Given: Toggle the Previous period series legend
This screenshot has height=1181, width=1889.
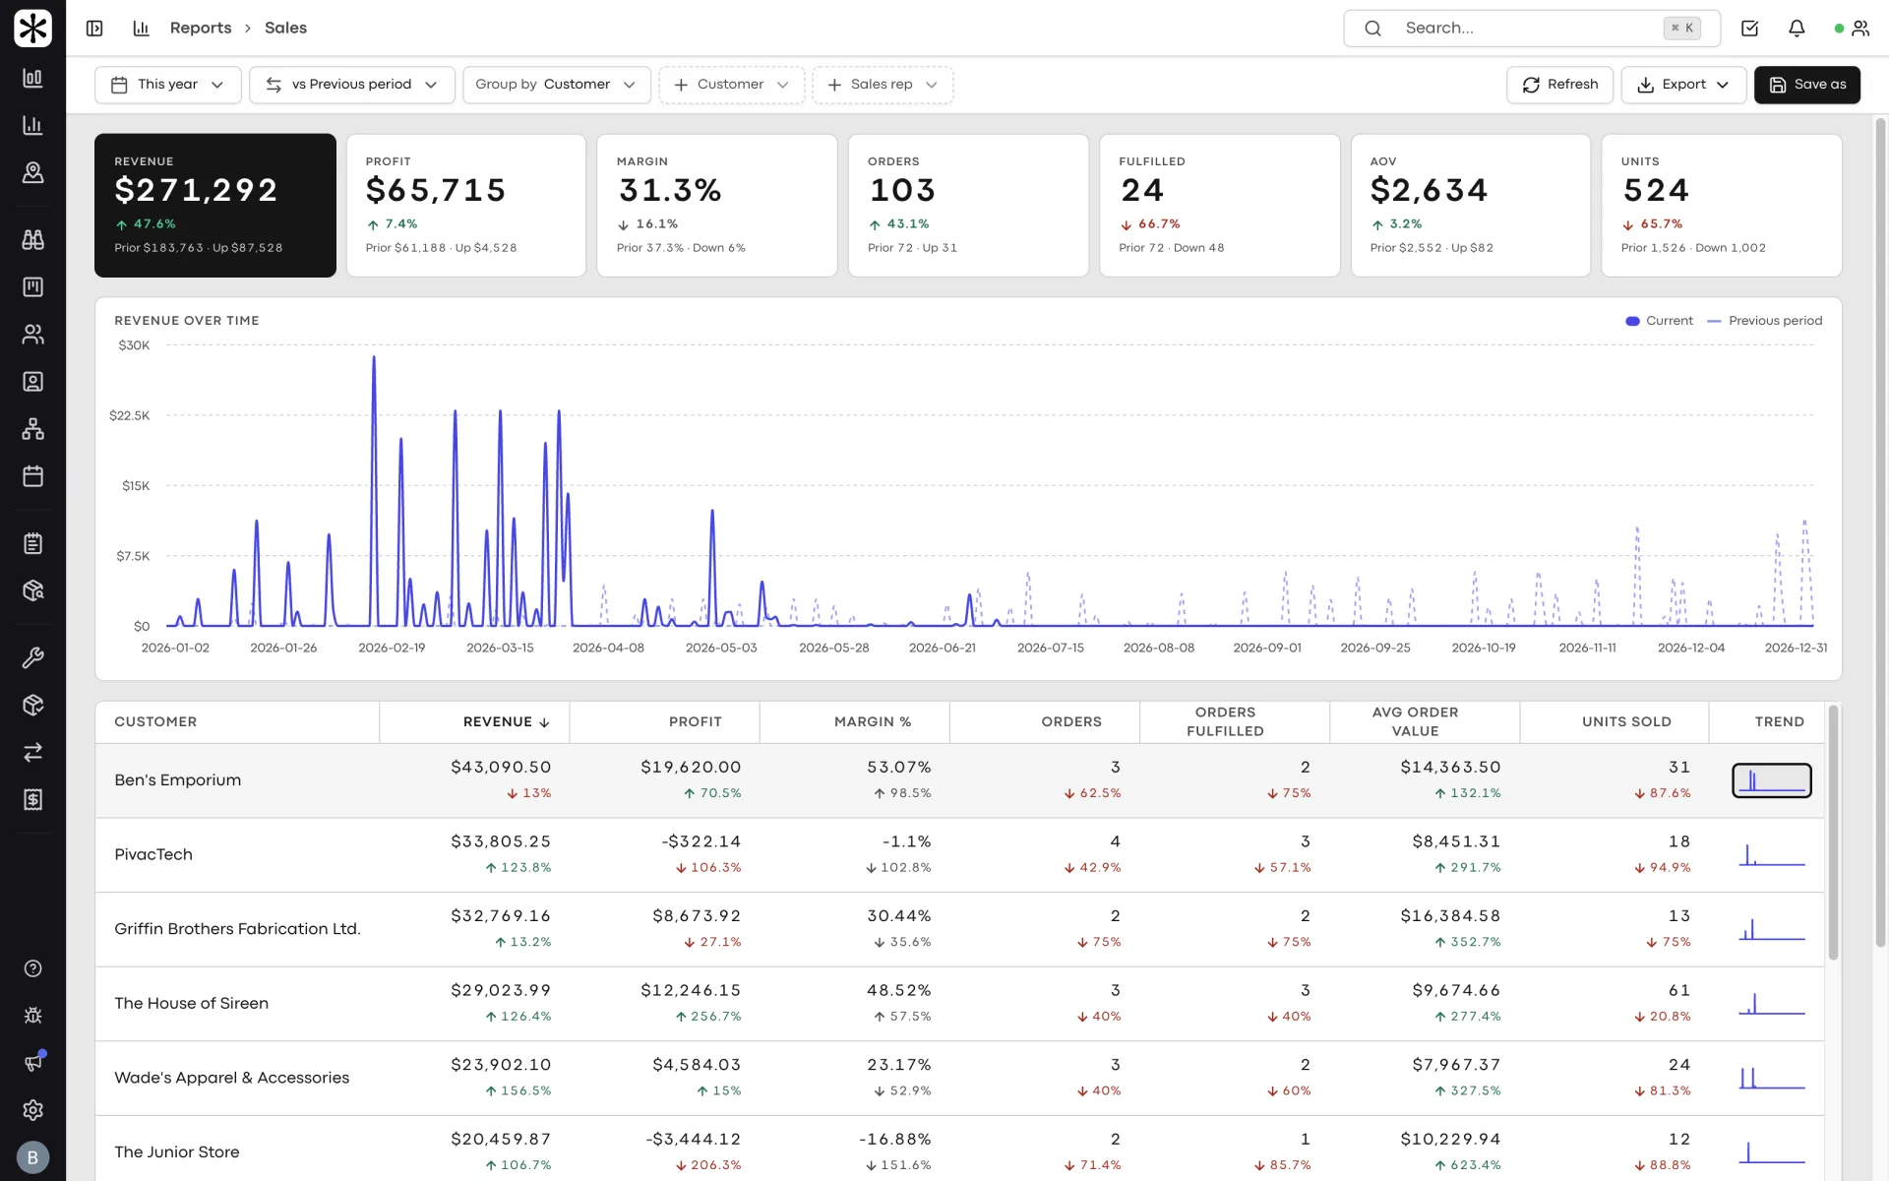Looking at the screenshot, I should (1765, 321).
